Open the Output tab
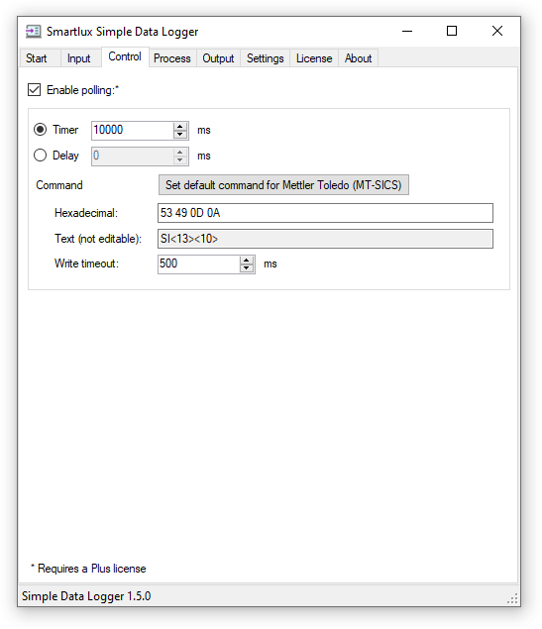 218,58
